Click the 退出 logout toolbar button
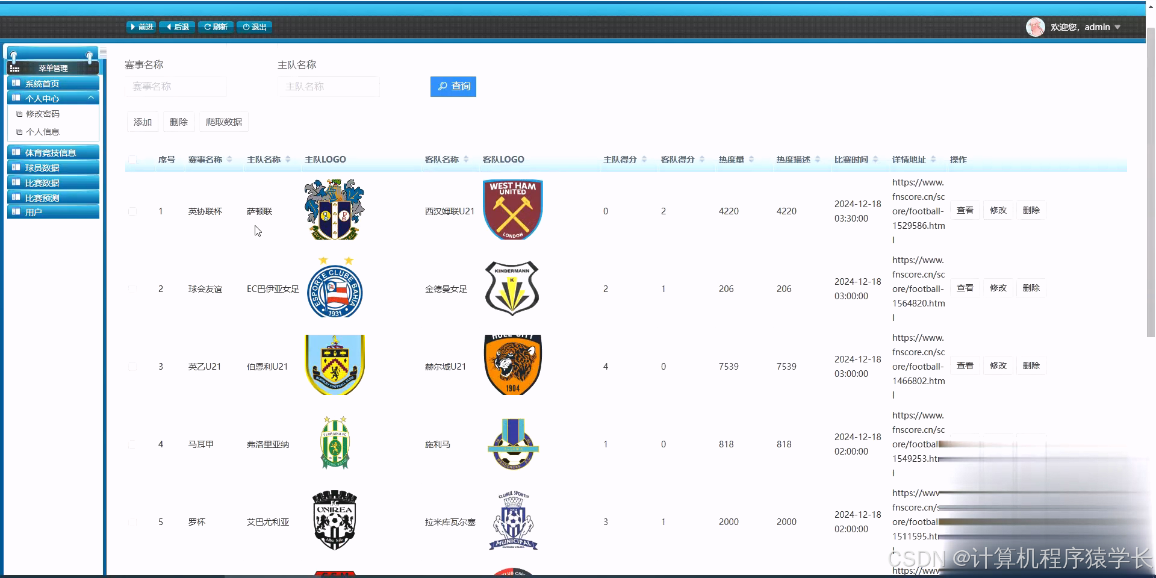The height and width of the screenshot is (578, 1156). tap(255, 27)
